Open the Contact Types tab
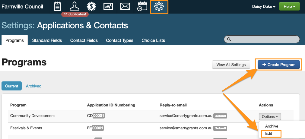Viewport: 305px width, 139px height. [x=119, y=40]
